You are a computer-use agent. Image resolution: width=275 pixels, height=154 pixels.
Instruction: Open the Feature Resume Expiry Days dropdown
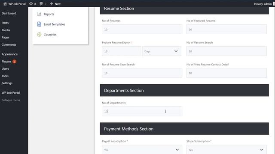[x=162, y=51]
